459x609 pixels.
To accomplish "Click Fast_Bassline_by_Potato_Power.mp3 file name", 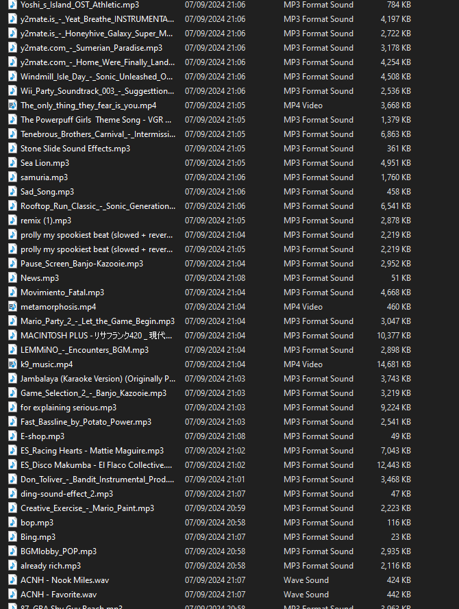I will [x=86, y=421].
